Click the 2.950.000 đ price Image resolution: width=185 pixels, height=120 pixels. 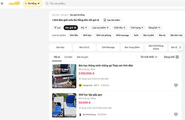pos(86,73)
